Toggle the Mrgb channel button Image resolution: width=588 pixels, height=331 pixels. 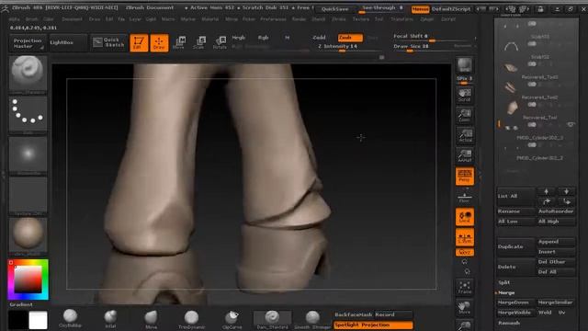[x=239, y=38]
